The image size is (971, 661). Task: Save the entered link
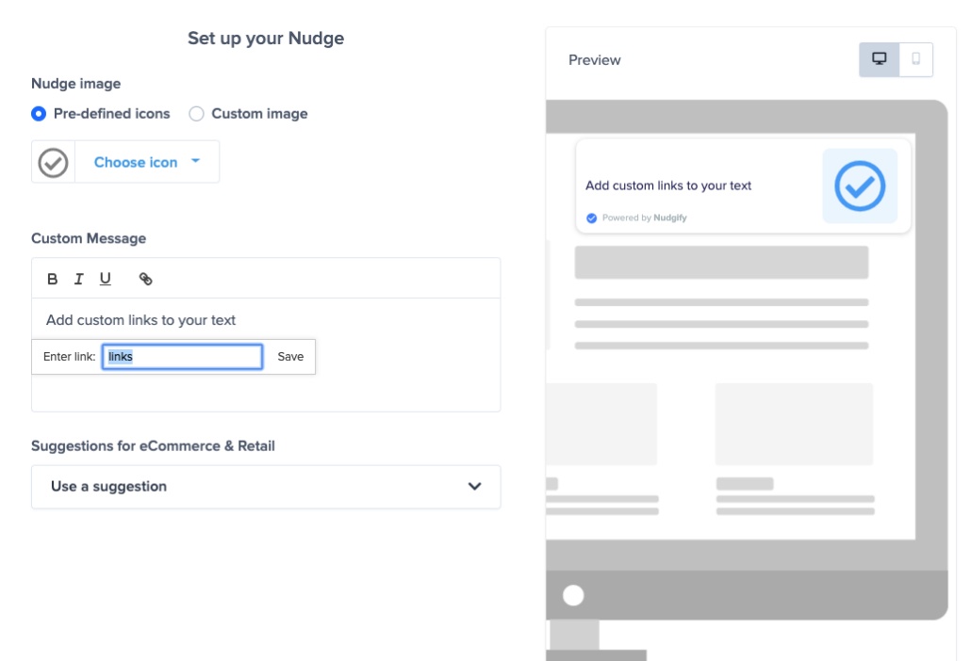(290, 357)
